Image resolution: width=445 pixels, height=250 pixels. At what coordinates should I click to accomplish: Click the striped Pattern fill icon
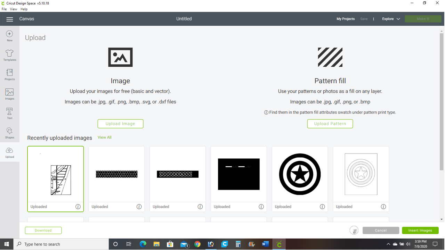(x=330, y=57)
